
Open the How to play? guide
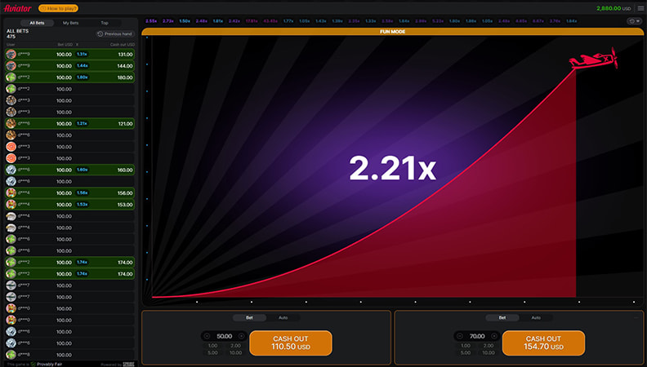pyautogui.click(x=59, y=7)
